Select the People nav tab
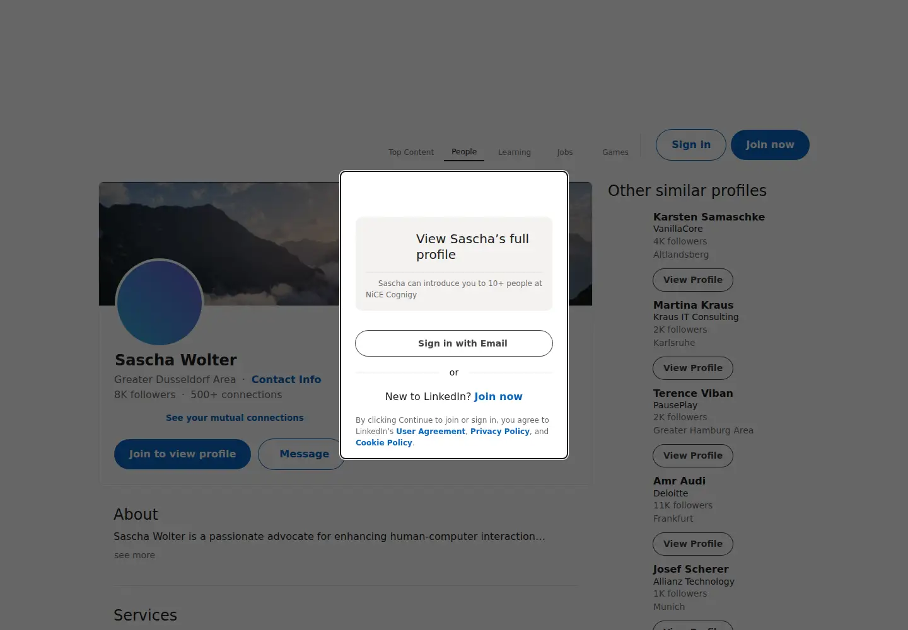Viewport: 908px width, 630px height. pyautogui.click(x=464, y=152)
